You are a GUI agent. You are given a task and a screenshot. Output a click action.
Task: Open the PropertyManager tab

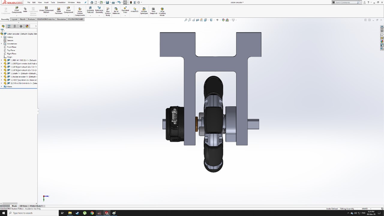point(9,26)
